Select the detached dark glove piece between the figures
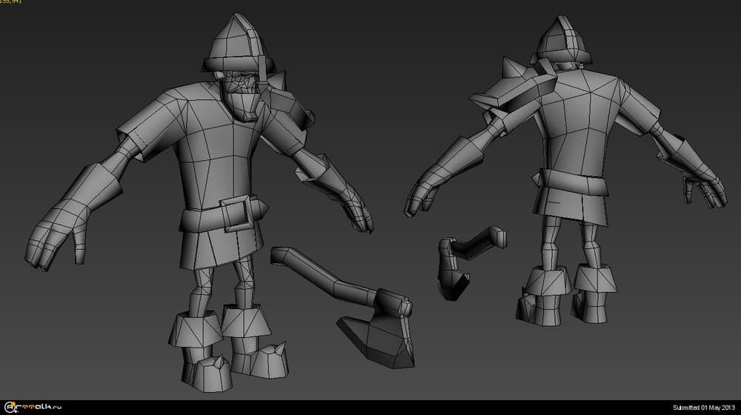This screenshot has height=415, width=741. [x=453, y=272]
